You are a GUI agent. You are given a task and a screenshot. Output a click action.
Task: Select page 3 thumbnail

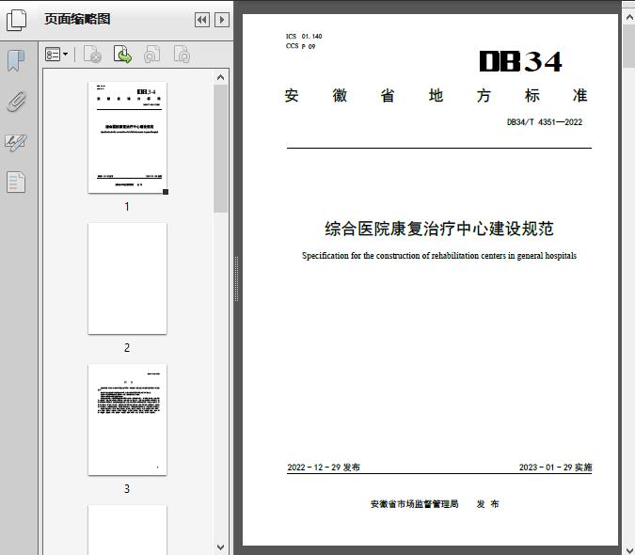(127, 420)
